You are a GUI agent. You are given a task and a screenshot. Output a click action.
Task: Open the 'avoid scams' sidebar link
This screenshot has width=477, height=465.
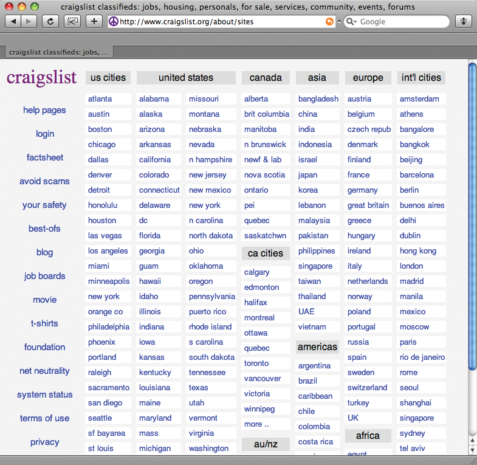(44, 181)
